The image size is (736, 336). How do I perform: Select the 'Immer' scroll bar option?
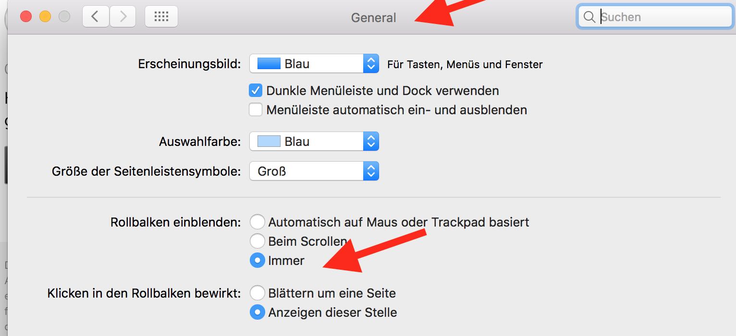tap(258, 261)
